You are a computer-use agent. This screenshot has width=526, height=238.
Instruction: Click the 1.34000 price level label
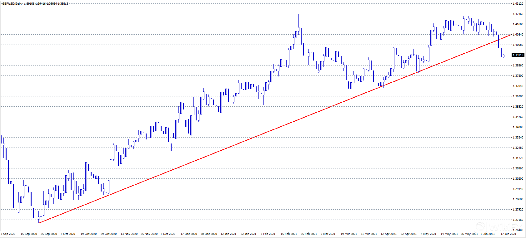click(x=518, y=127)
